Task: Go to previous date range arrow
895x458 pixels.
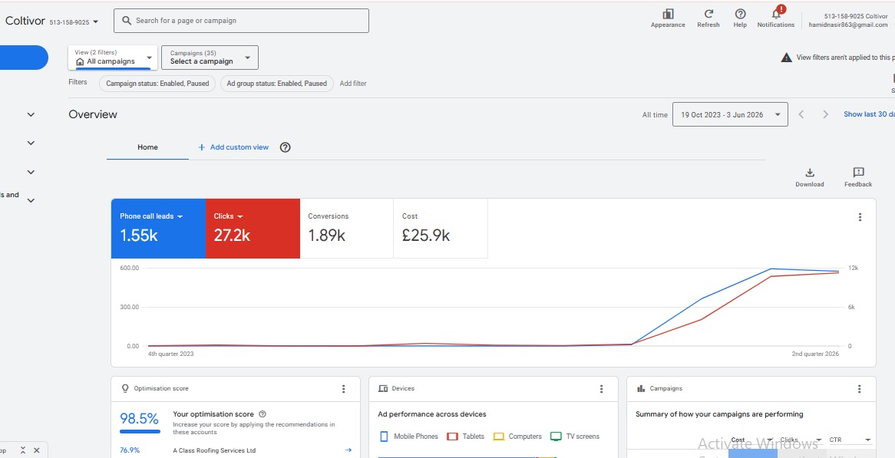Action: coord(801,114)
